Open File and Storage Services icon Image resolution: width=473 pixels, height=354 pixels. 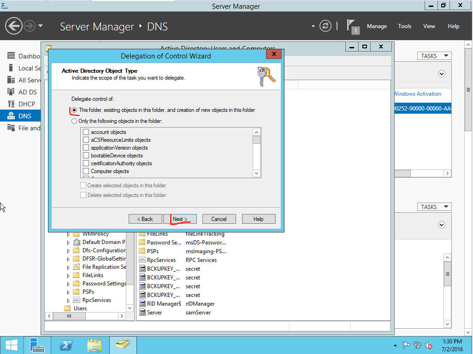11,128
